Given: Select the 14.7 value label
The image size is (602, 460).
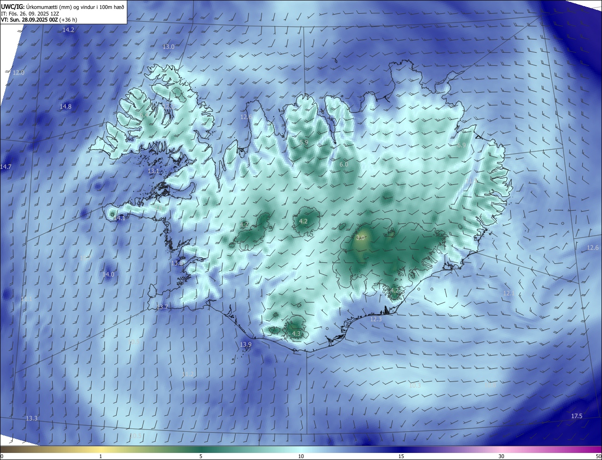Looking at the screenshot, I should point(6,167).
